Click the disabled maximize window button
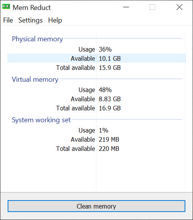This screenshot has width=193, height=220. [152, 7]
